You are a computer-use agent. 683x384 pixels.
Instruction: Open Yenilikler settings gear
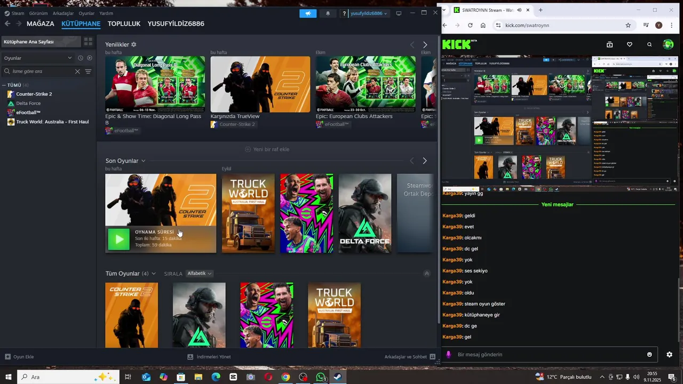tap(134, 44)
